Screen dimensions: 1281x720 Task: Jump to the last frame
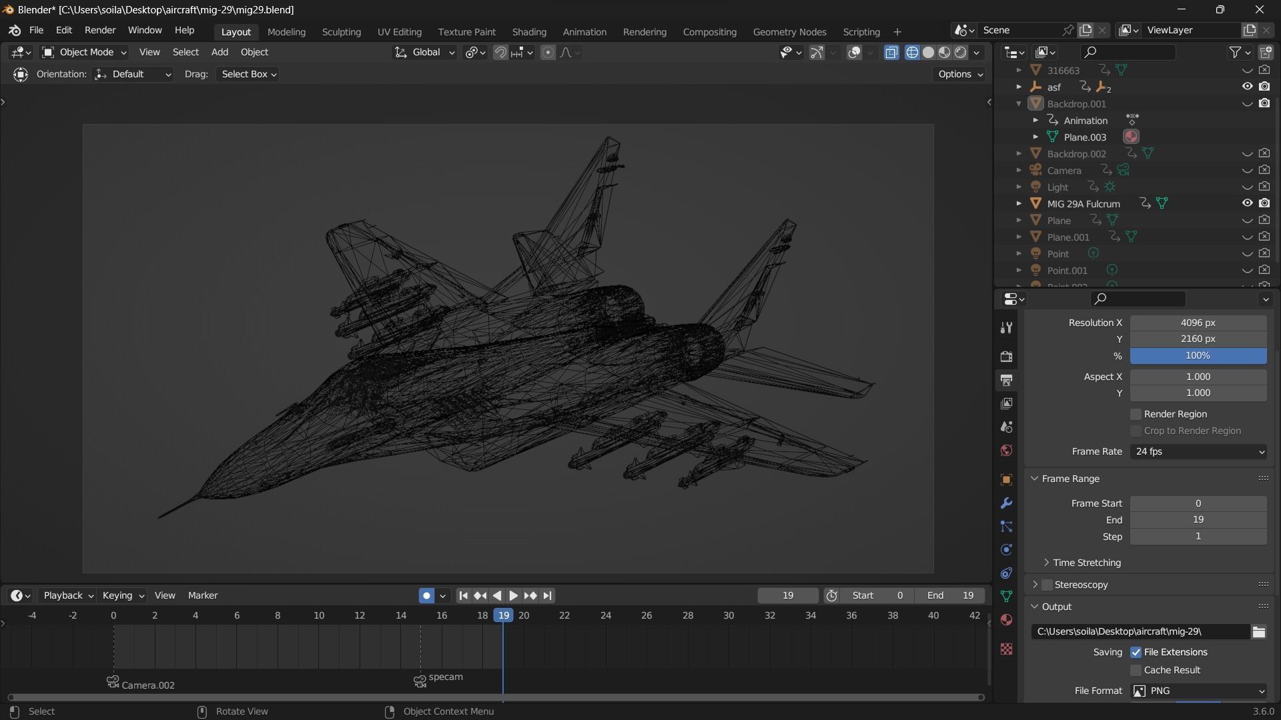548,595
